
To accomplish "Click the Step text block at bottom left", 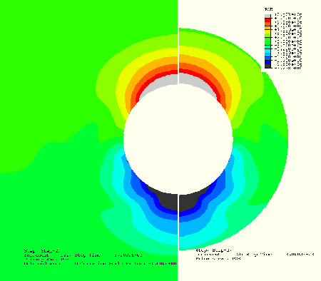I will [101, 257].
